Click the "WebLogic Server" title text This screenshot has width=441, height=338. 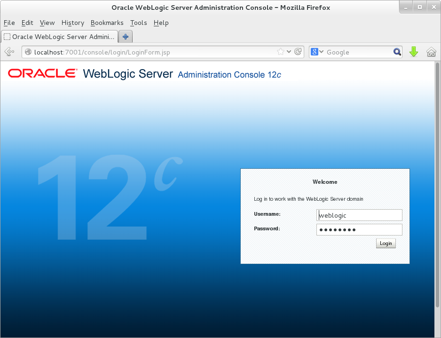click(x=128, y=74)
